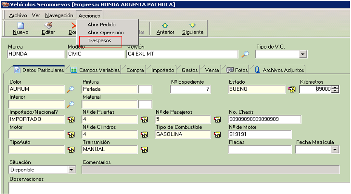The height and width of the screenshot is (194, 351).
Task: Open the Navegación menu
Action: pyautogui.click(x=59, y=15)
